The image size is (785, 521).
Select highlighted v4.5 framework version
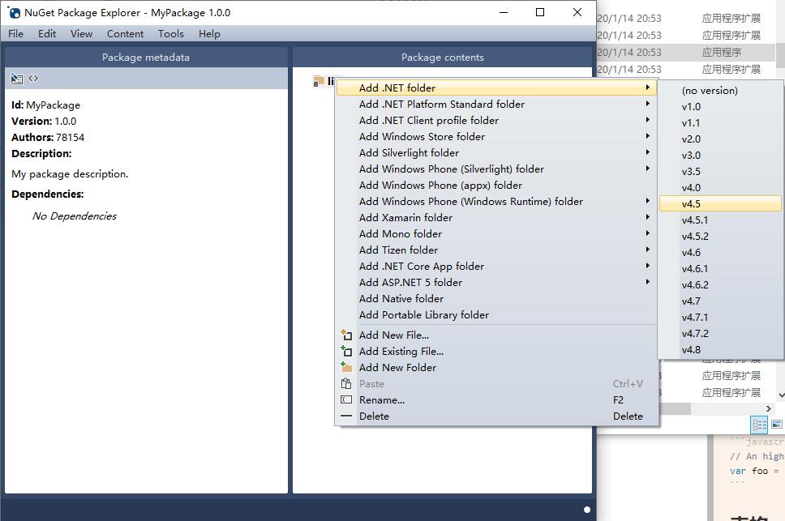pos(720,203)
